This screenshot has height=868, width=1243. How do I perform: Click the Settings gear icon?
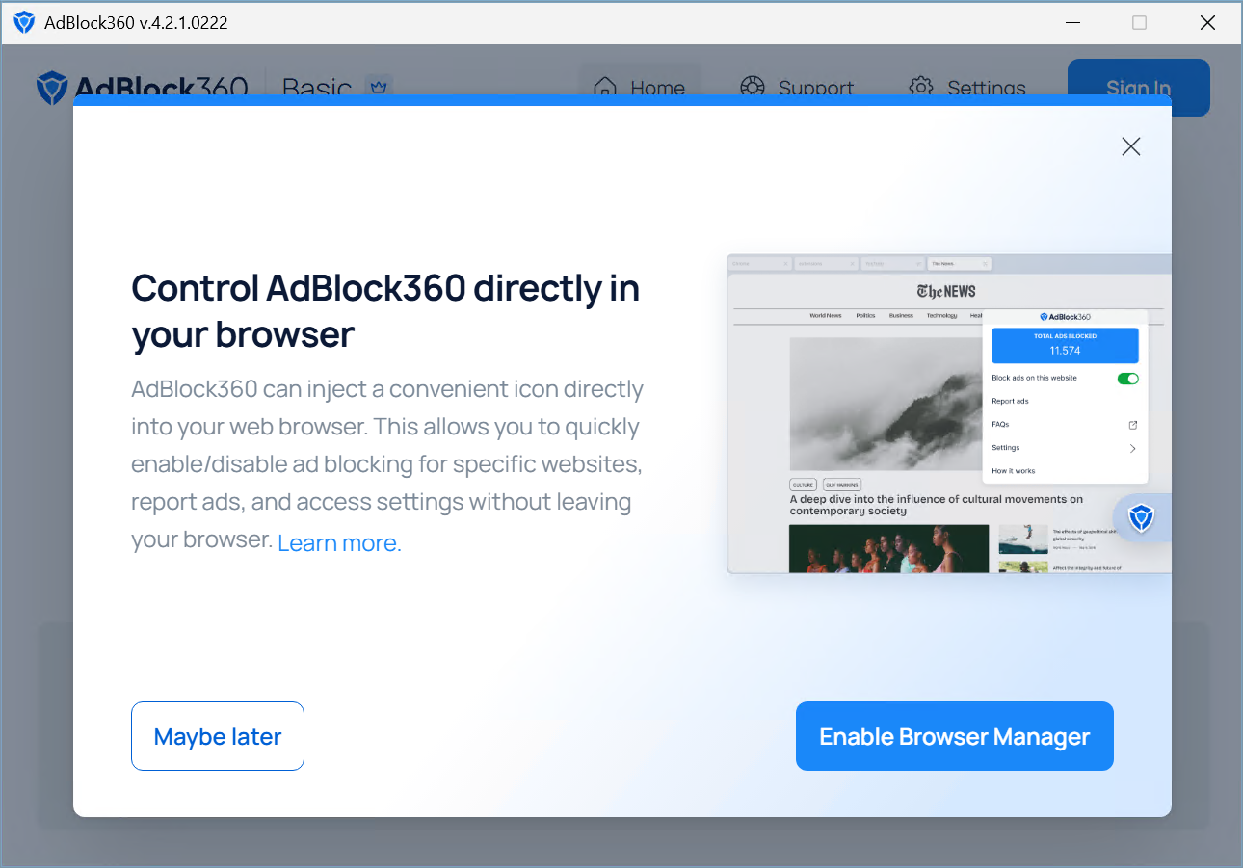tap(921, 87)
